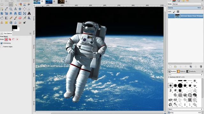Viewport: 204px width, 114px height.
Task: Select the Ink tool
Action: click(x=29, y=18)
